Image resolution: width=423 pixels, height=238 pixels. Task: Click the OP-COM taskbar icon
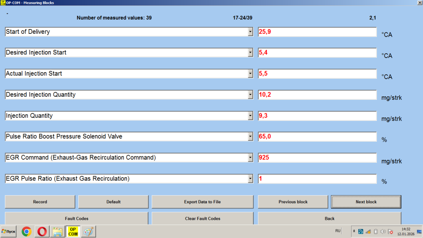point(73,231)
